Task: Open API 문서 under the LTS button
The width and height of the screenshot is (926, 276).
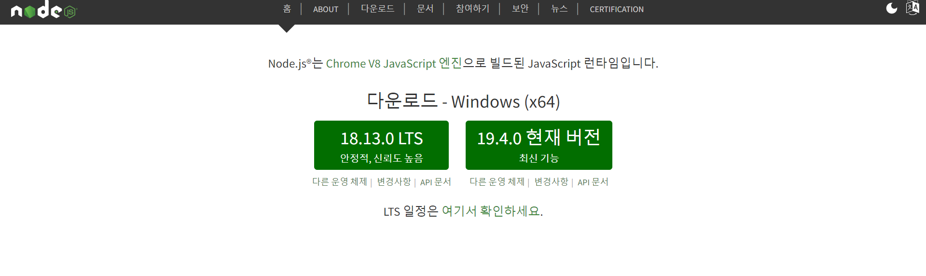Action: (x=436, y=182)
